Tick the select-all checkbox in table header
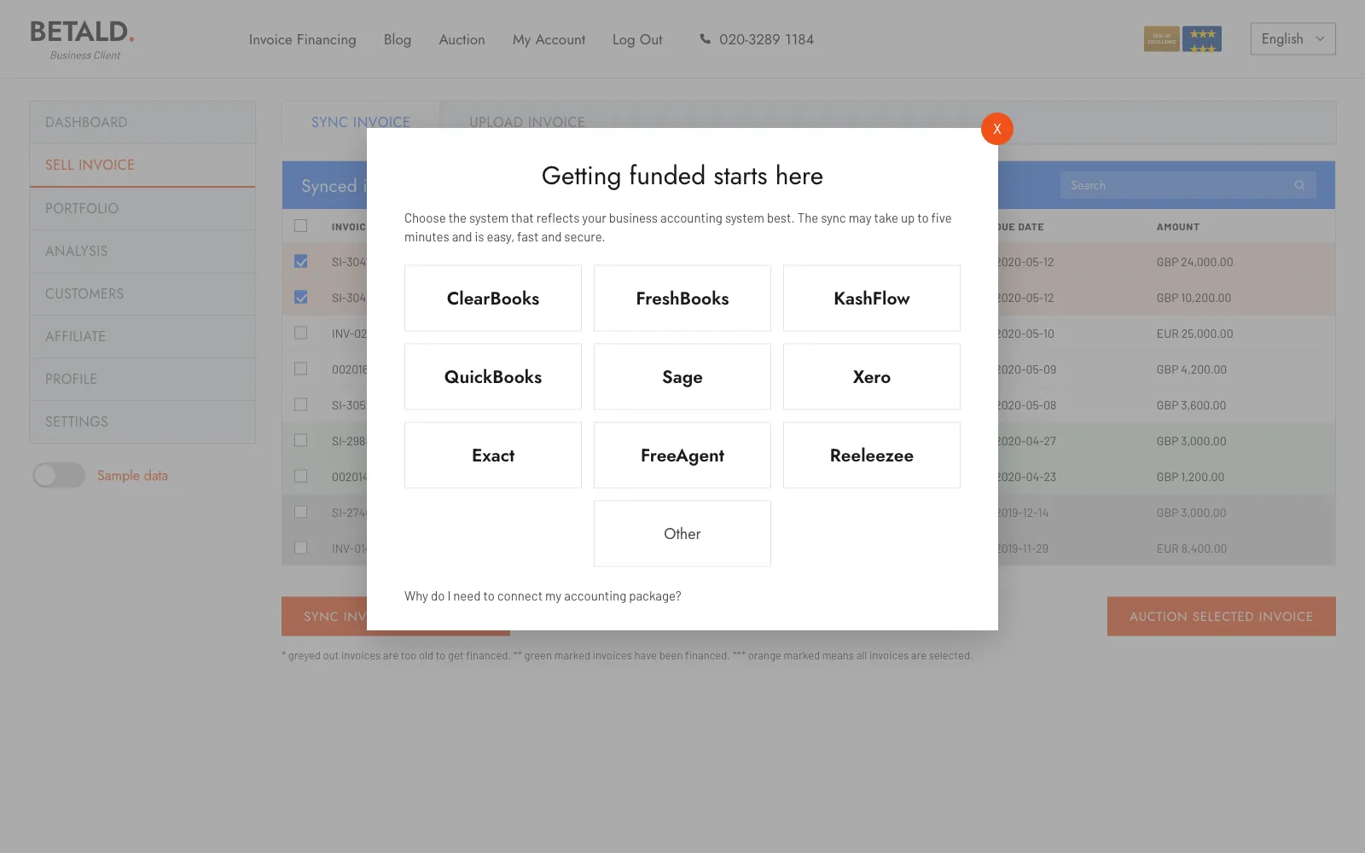 tap(300, 226)
